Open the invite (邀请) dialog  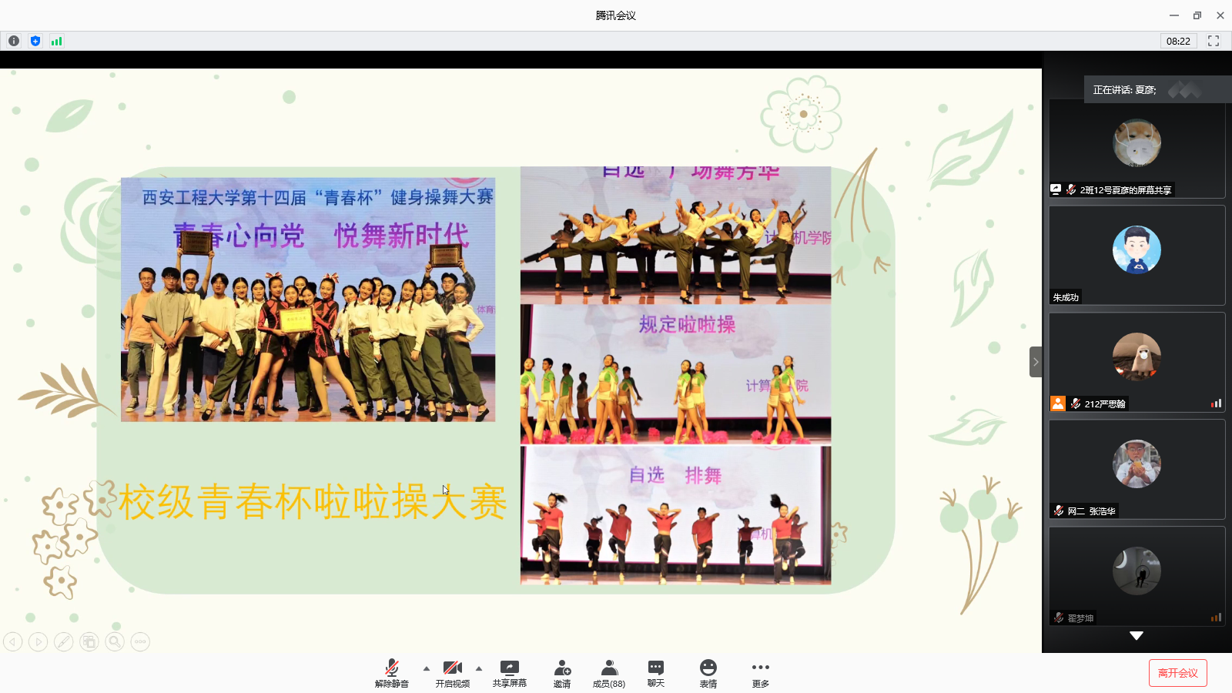coord(562,672)
